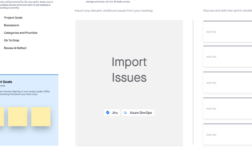
Task: Jump to Categorize and Prioritize section
Action: point(20,33)
